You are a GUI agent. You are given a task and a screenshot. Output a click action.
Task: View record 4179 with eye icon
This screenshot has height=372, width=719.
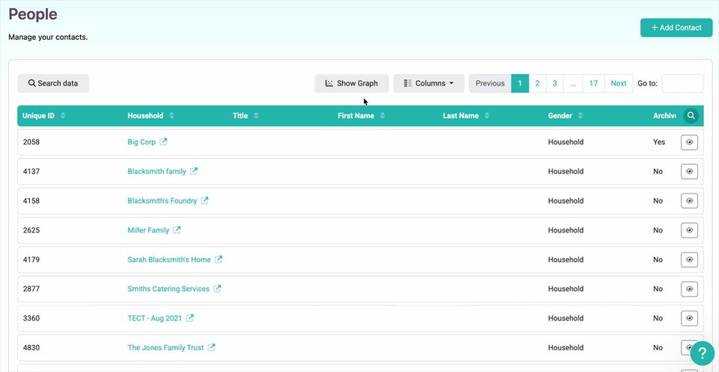click(x=689, y=259)
